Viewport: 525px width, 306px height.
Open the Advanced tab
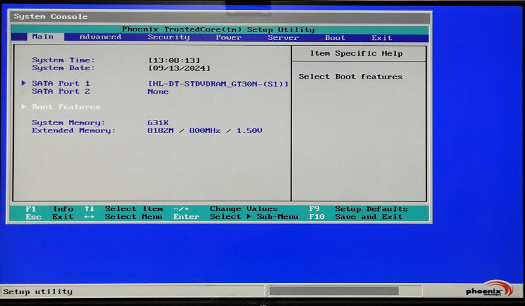coord(100,37)
